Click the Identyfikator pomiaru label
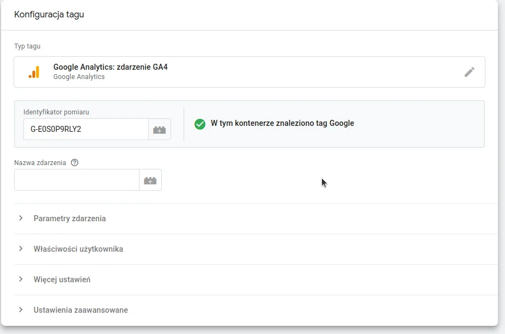 [x=56, y=112]
